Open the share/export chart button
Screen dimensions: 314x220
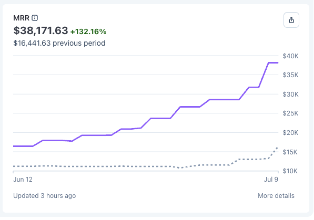pyautogui.click(x=291, y=20)
